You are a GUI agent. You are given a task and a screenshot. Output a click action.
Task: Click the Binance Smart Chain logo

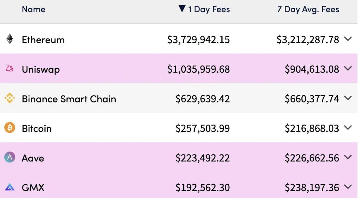pos(10,98)
